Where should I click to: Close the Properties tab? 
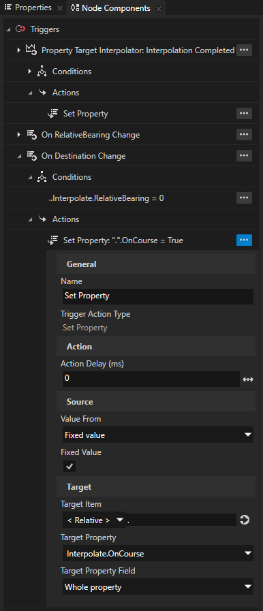pyautogui.click(x=59, y=8)
